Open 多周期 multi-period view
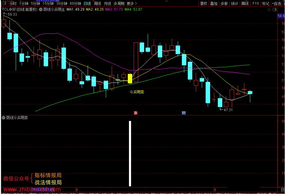This screenshot has width=285, height=194. click(119, 3)
